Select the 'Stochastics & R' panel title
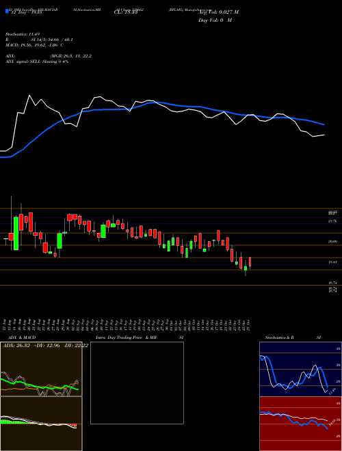The image size is (342, 451). [280, 338]
